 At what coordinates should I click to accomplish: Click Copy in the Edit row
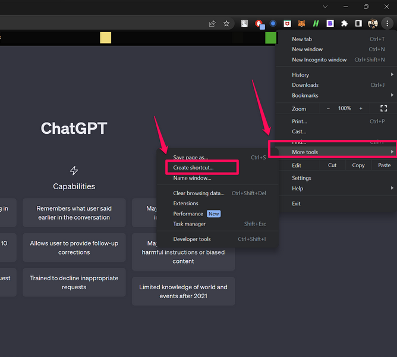[358, 165]
